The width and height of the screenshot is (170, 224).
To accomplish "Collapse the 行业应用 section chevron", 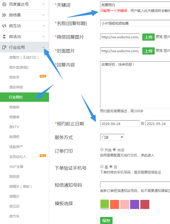I will 43,47.
